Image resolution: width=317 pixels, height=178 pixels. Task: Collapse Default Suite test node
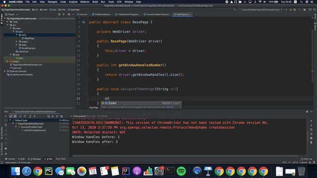click(10, 120)
